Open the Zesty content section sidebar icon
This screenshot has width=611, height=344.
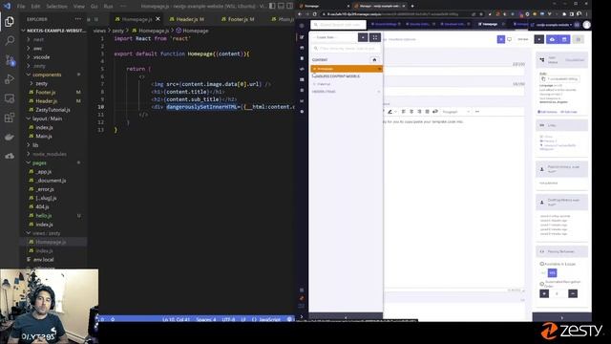[x=302, y=37]
